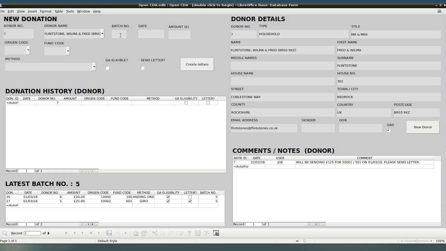446x251 pixels.
Task: Open the Insert menu
Action: [32, 12]
